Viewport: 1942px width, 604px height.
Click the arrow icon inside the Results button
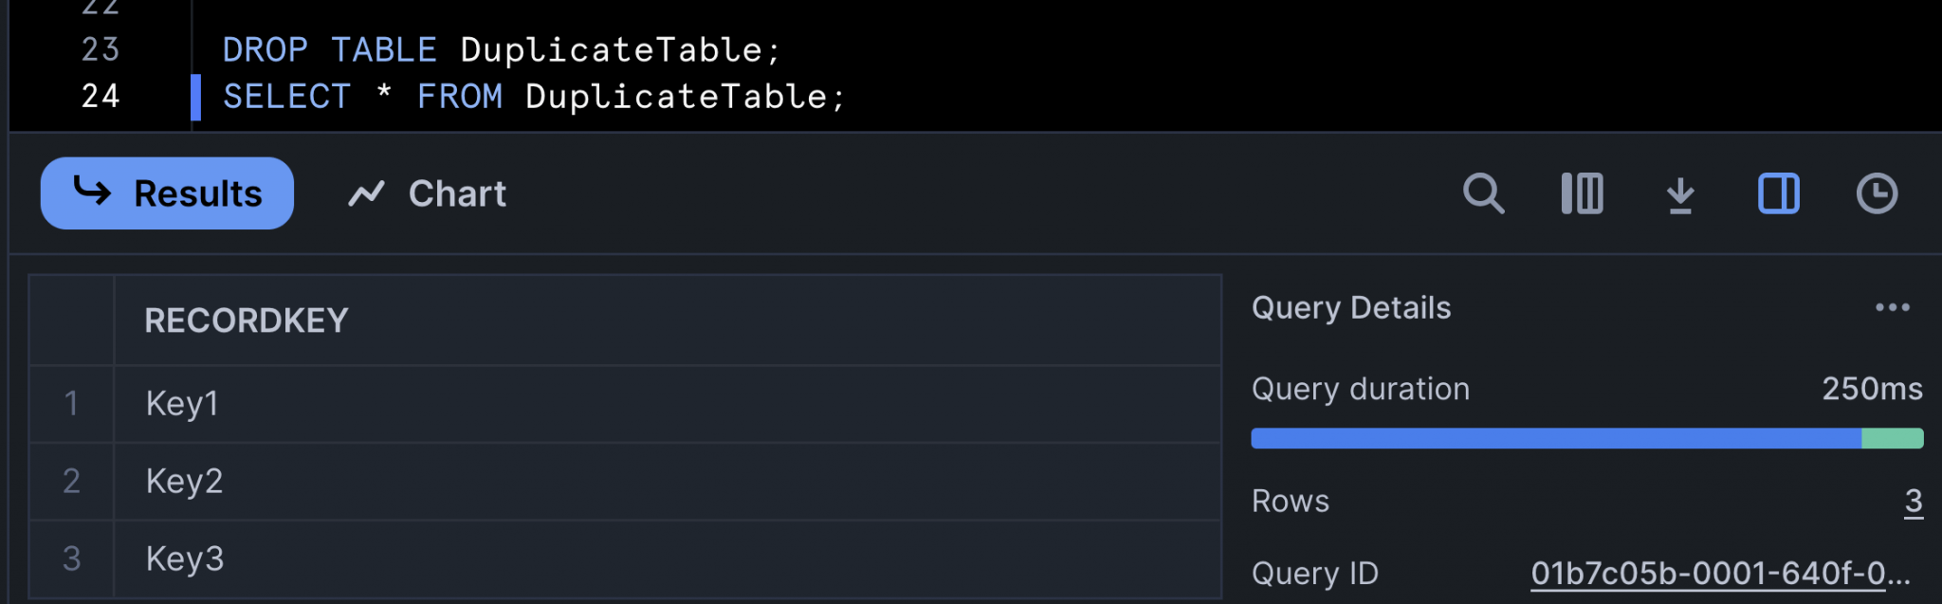tap(94, 193)
